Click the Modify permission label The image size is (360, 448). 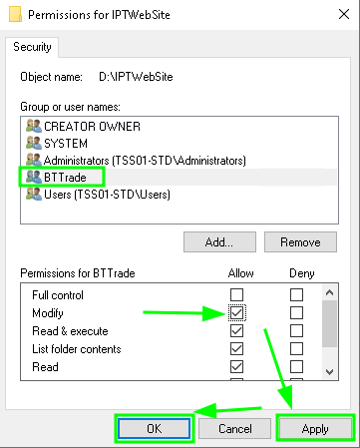pyautogui.click(x=48, y=313)
